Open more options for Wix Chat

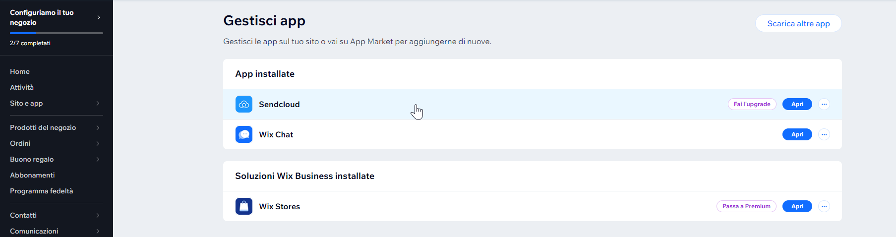click(x=824, y=134)
